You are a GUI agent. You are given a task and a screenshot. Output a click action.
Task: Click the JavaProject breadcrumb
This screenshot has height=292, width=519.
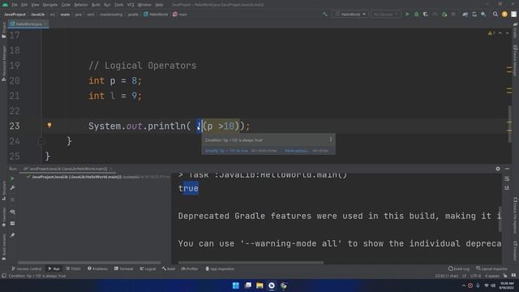15,15
